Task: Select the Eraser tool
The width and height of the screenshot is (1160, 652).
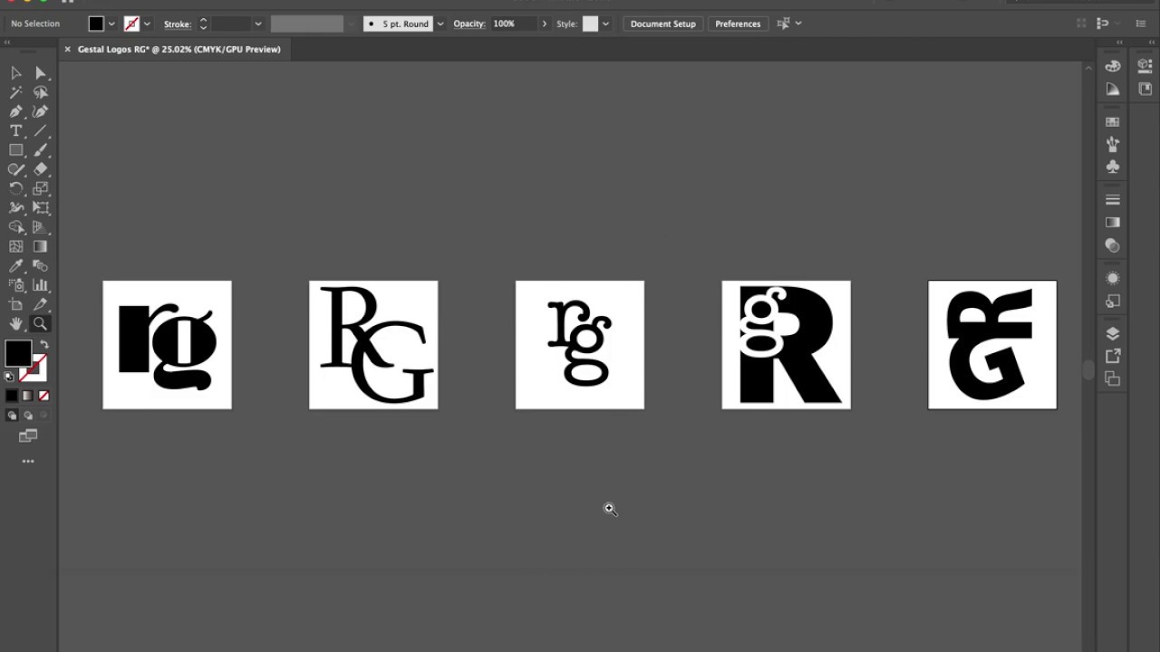Action: [x=41, y=169]
